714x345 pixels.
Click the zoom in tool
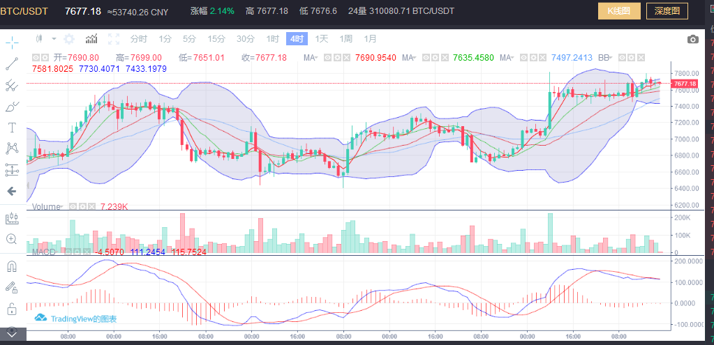click(x=12, y=239)
